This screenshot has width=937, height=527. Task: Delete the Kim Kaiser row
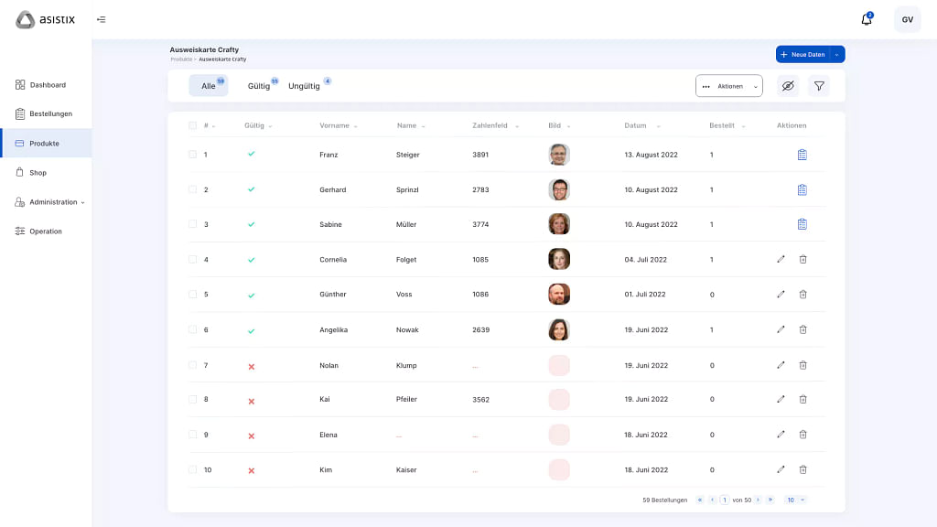click(x=802, y=469)
